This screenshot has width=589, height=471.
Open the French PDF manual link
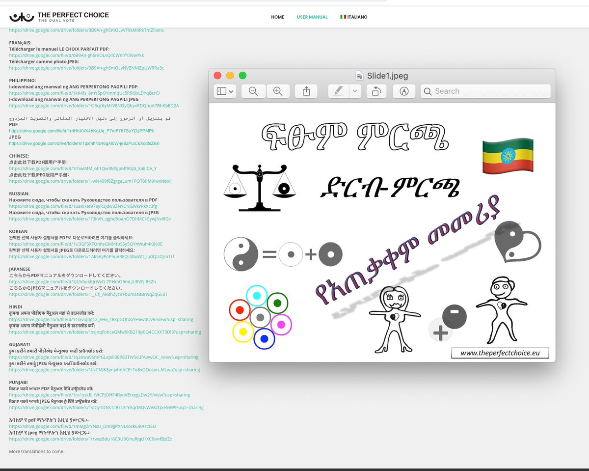77,55
